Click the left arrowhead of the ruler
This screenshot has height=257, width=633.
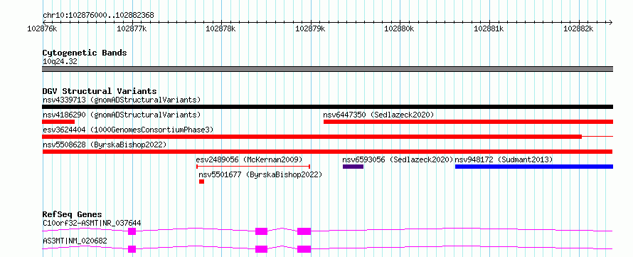click(44, 22)
